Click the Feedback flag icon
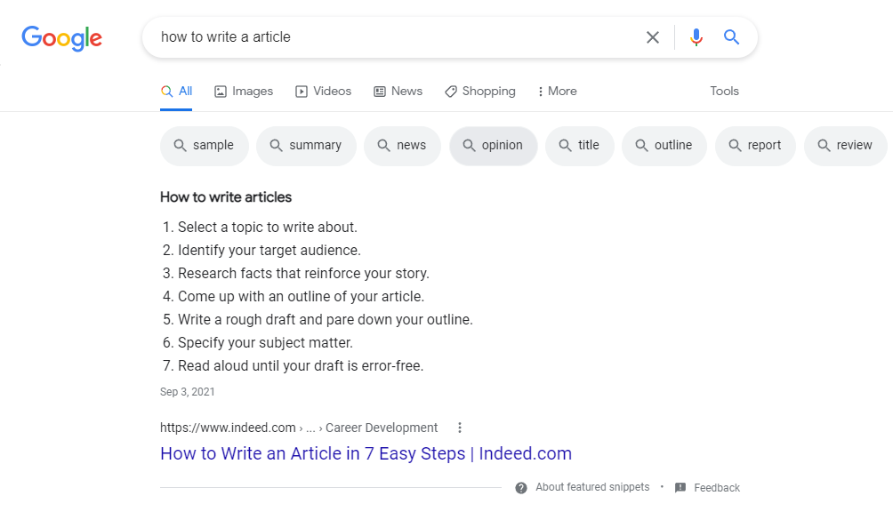Image resolution: width=893 pixels, height=512 pixels. [x=680, y=487]
